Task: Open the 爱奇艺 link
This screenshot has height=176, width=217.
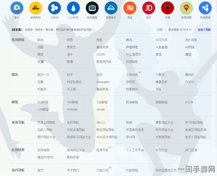Action: (x=71, y=47)
